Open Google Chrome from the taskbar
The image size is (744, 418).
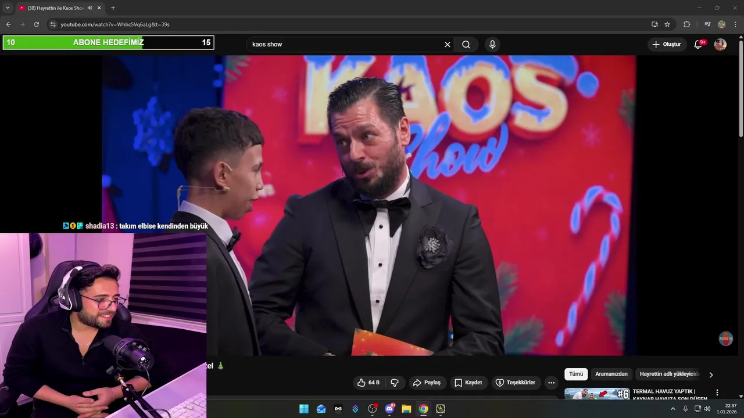click(x=424, y=409)
